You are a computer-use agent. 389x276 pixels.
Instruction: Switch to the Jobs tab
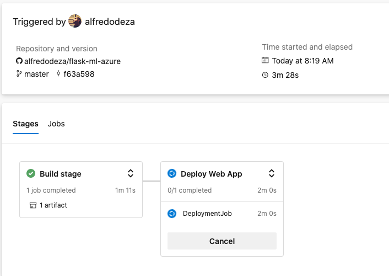coord(56,124)
